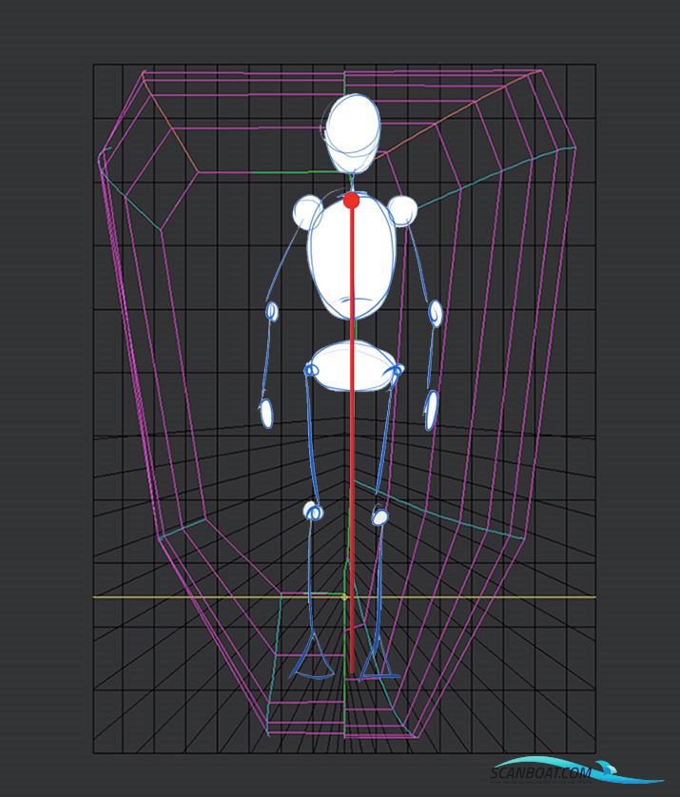
Task: Click the white pelvis oval shape
Action: point(354,365)
